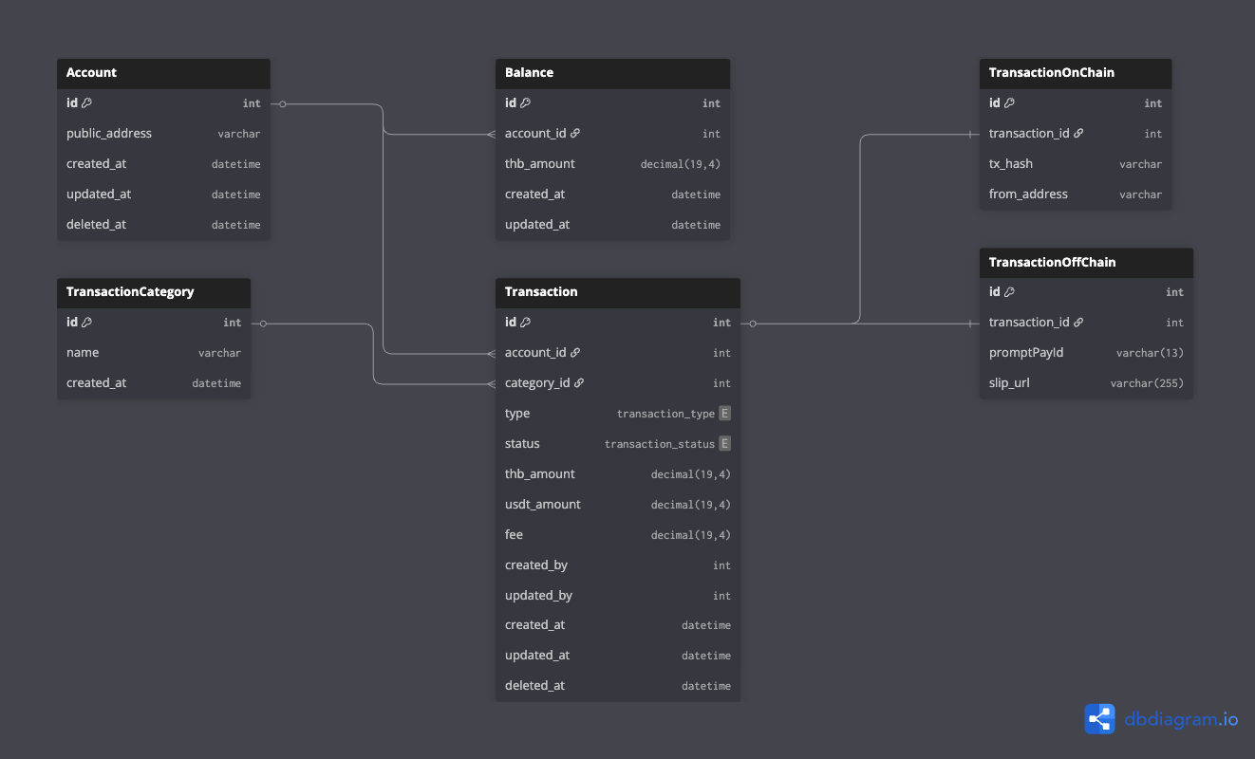The image size is (1255, 759).
Task: Click the link icon on TransactionOffChain transaction_id
Action: pyautogui.click(x=1078, y=323)
